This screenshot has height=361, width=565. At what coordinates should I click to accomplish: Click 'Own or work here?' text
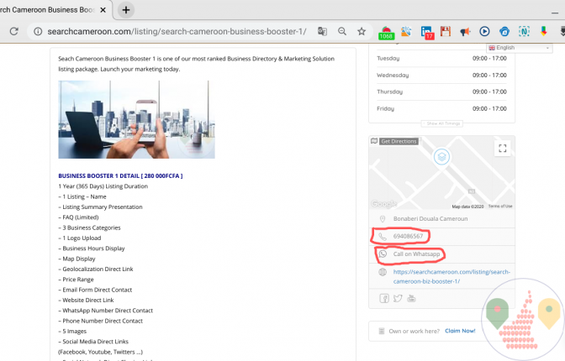(414, 331)
